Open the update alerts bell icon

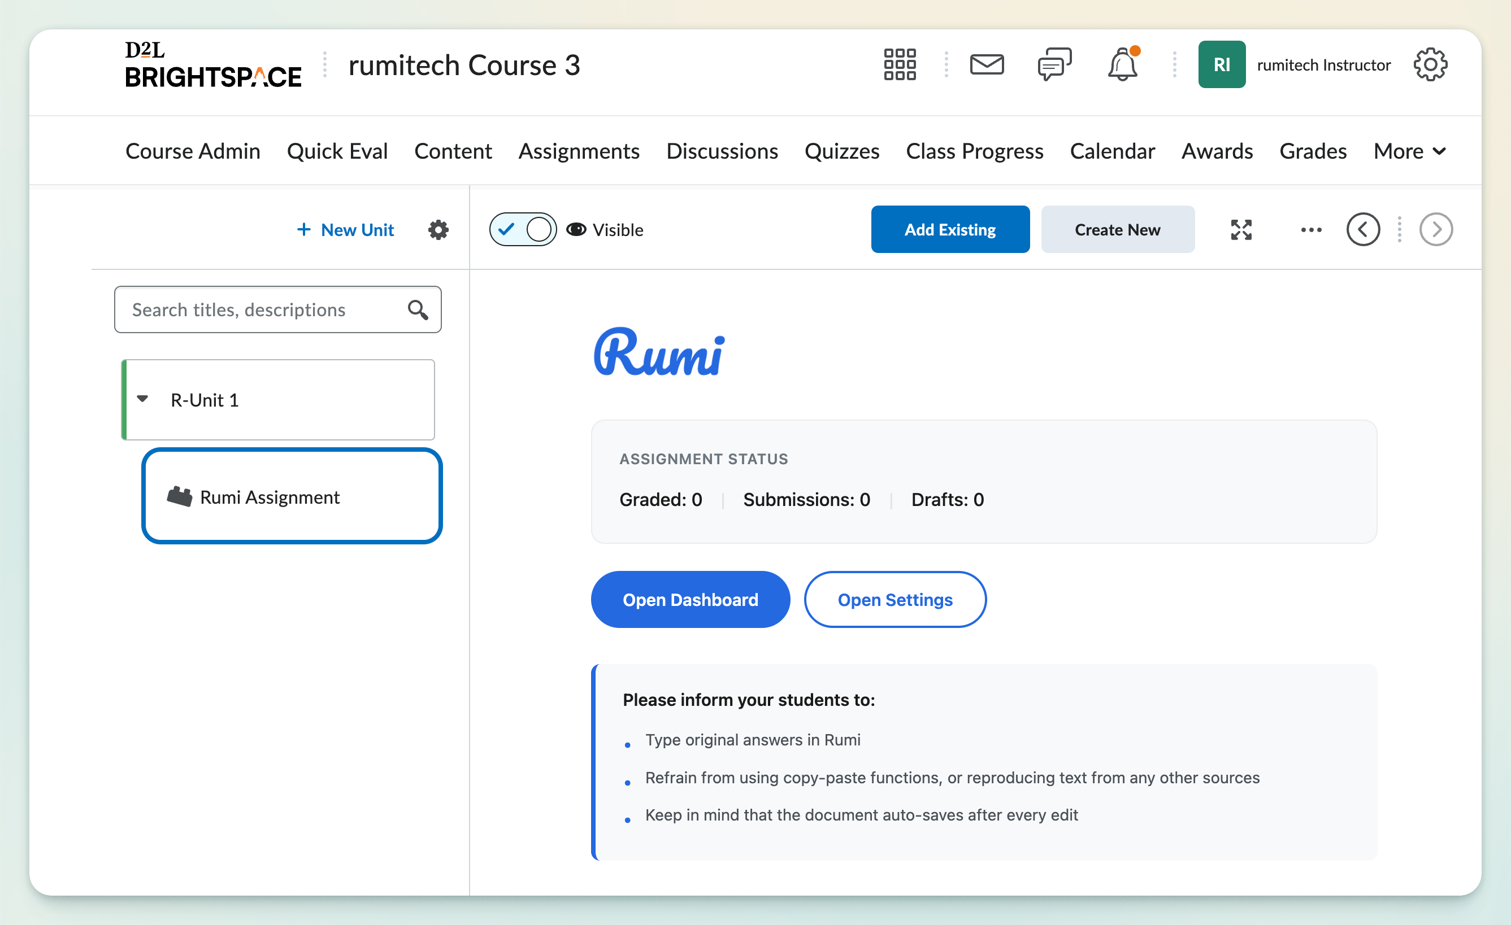point(1122,64)
